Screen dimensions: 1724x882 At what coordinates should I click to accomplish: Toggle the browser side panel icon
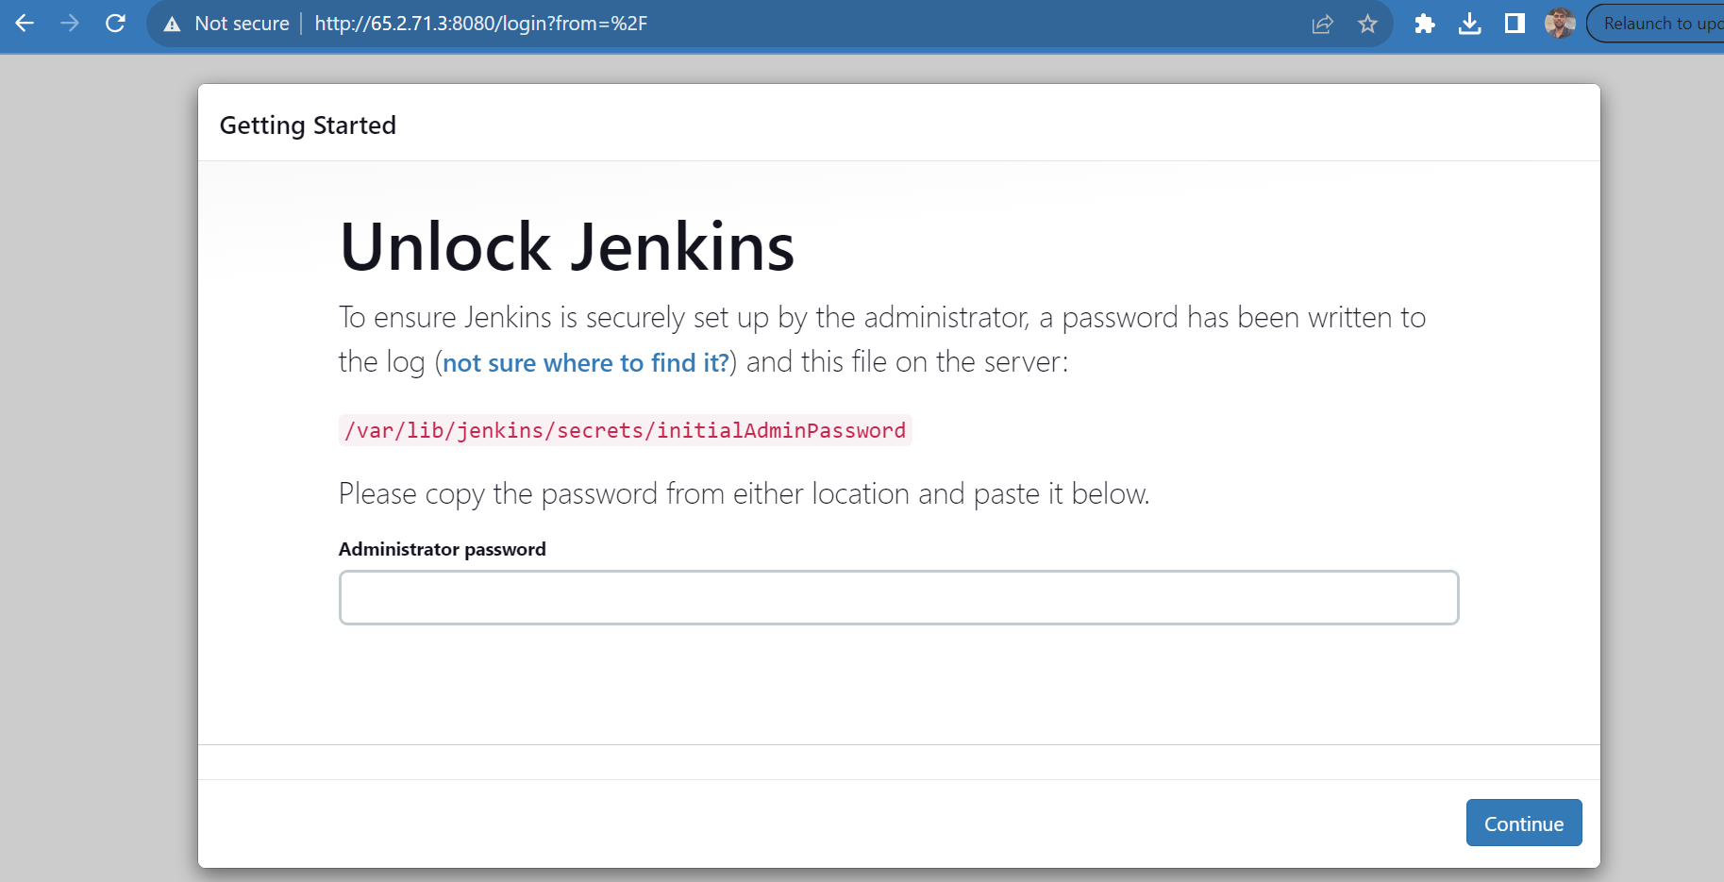click(x=1515, y=24)
